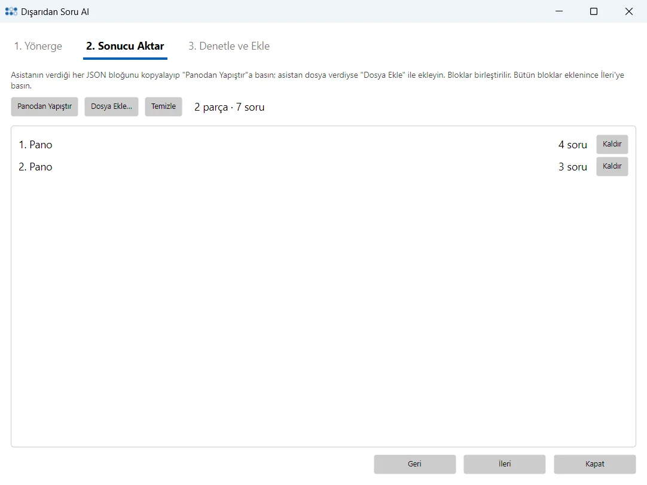The width and height of the screenshot is (647, 485).
Task: Click the 3 soru count
Action: tap(573, 167)
